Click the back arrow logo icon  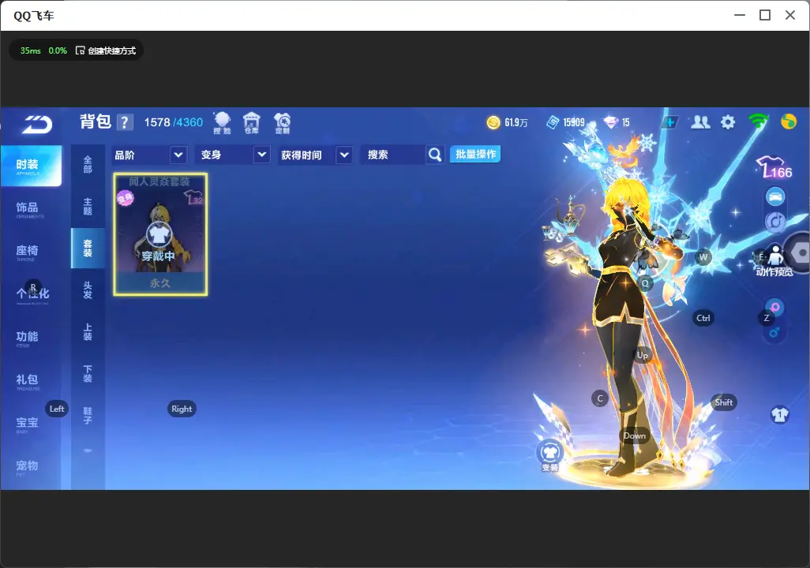coord(36,124)
